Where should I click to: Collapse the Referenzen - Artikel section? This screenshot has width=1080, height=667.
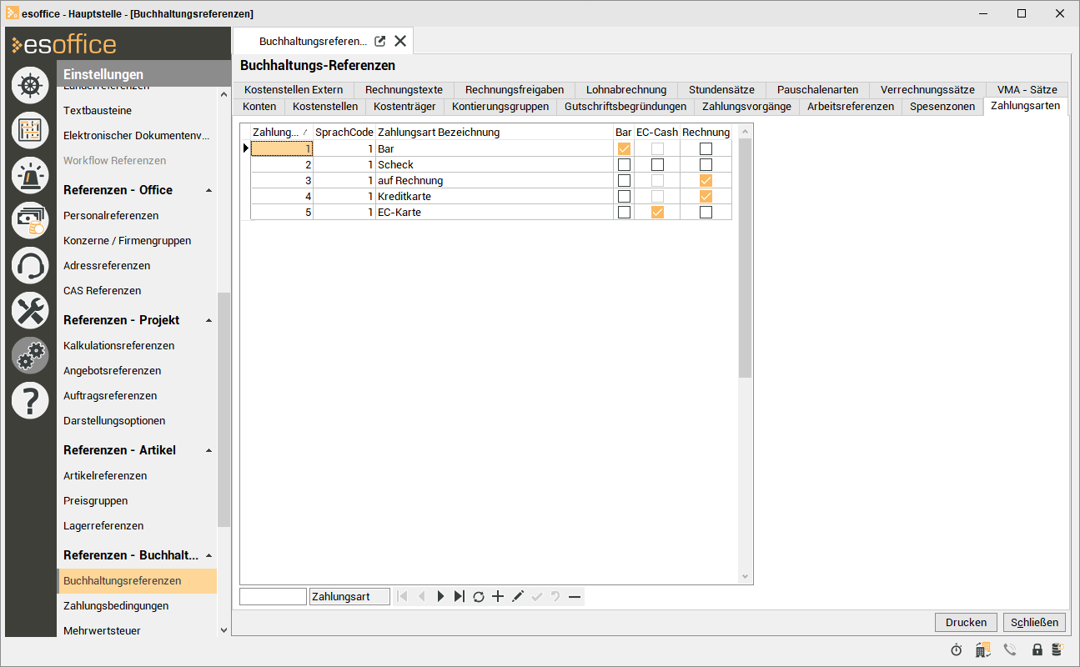[x=208, y=451]
